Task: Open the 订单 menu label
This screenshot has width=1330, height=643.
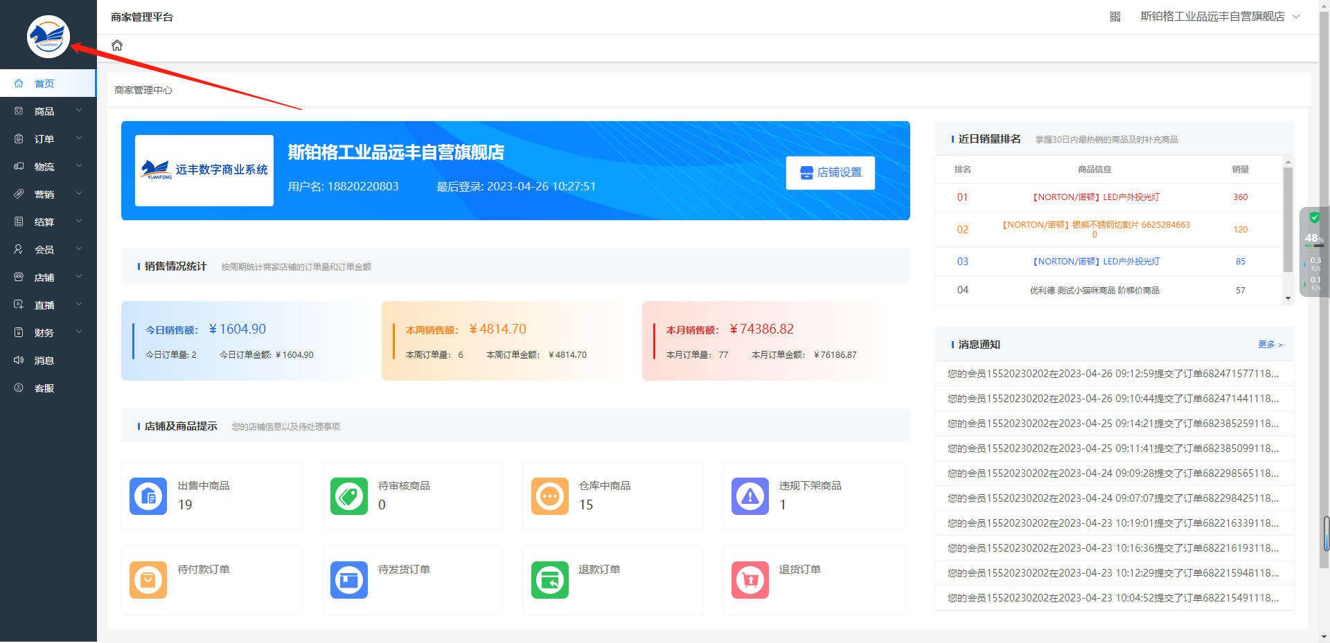Action: pyautogui.click(x=44, y=139)
